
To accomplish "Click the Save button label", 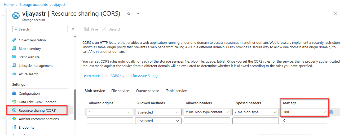I will click(x=94, y=29).
